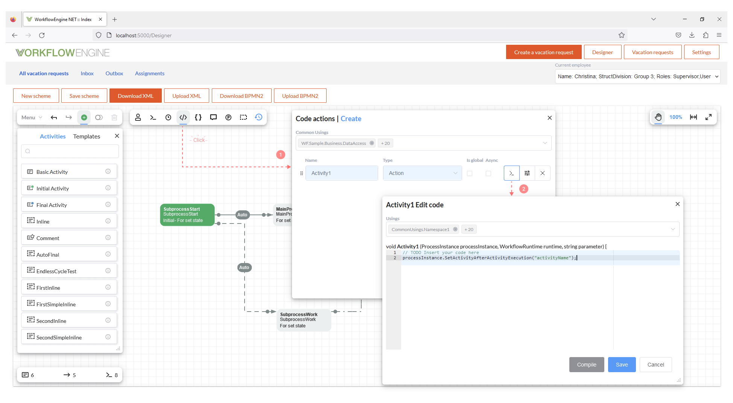Open the Firefox tab list chevron
733x403 pixels.
coord(654,19)
